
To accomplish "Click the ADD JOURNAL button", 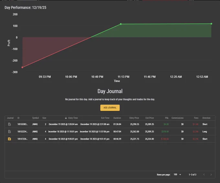I will pos(110,108).
